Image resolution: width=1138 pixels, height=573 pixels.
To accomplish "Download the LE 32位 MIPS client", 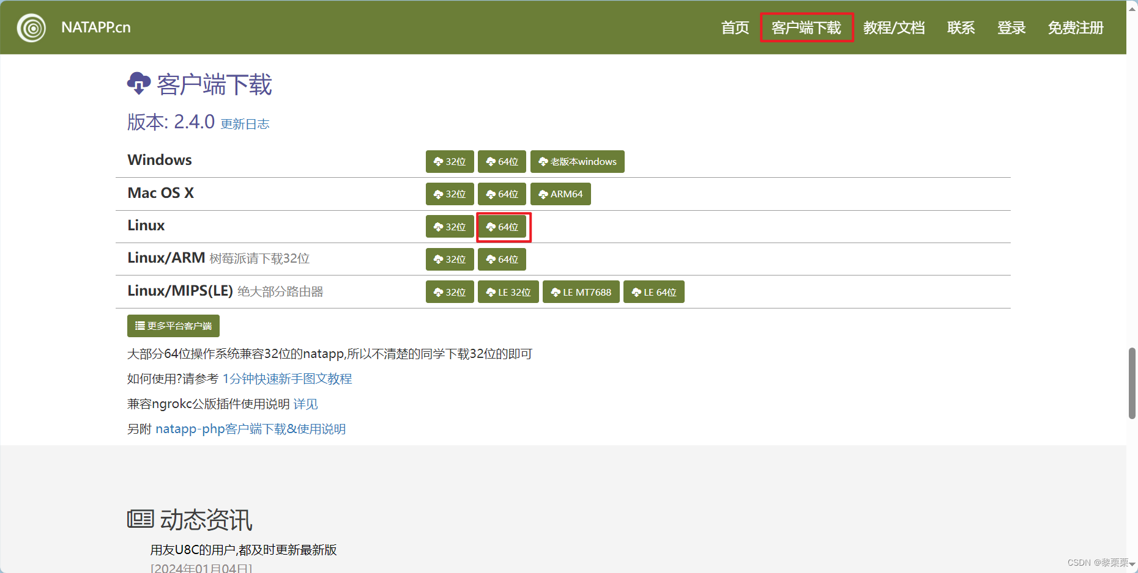I will (508, 292).
